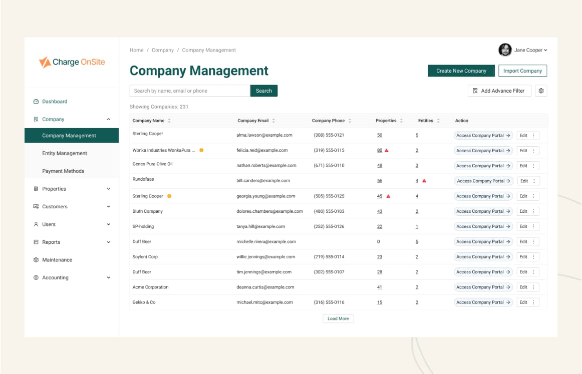Image resolution: width=582 pixels, height=374 pixels.
Task: Select Payment Methods in sidebar
Action: click(63, 171)
